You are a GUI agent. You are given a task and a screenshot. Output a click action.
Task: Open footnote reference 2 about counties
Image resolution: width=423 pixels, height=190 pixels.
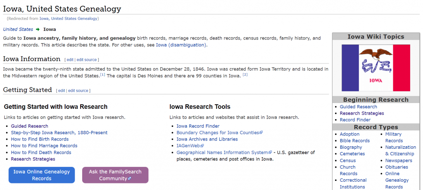point(245,75)
